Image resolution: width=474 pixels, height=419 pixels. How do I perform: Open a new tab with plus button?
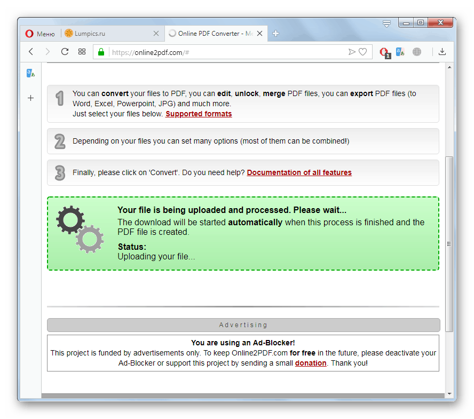[x=275, y=34]
